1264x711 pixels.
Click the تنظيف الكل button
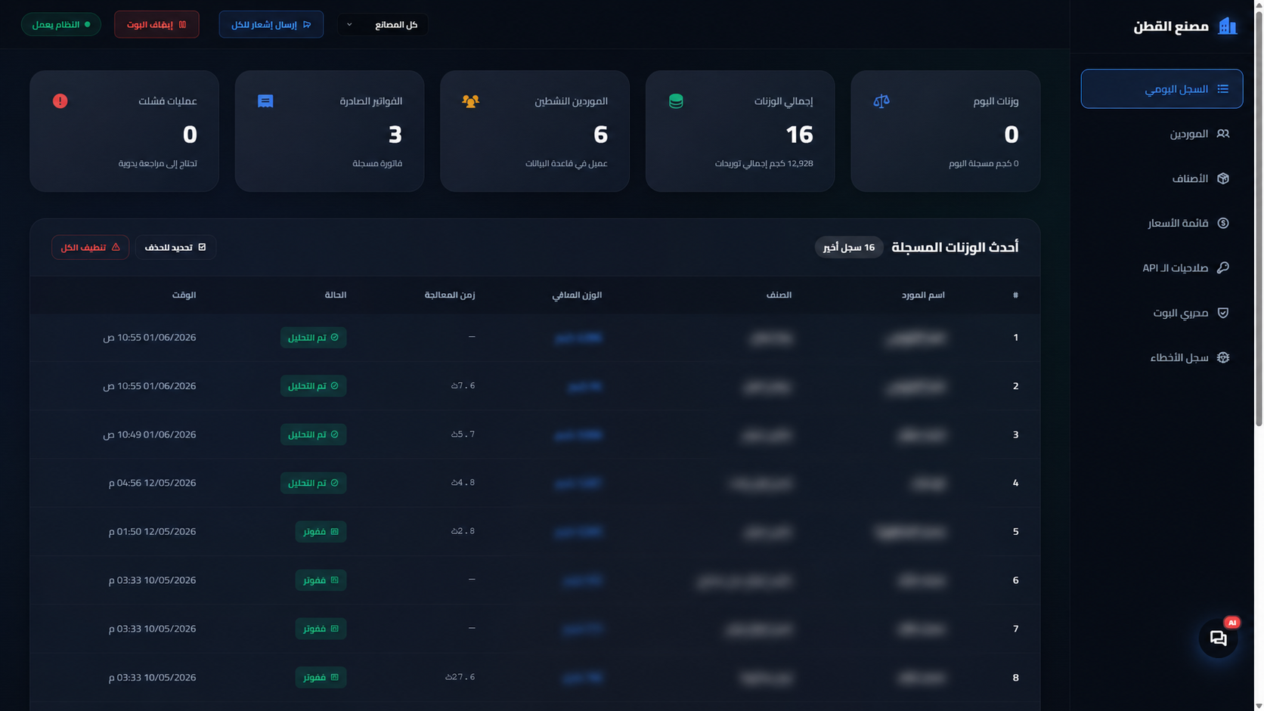pos(90,247)
